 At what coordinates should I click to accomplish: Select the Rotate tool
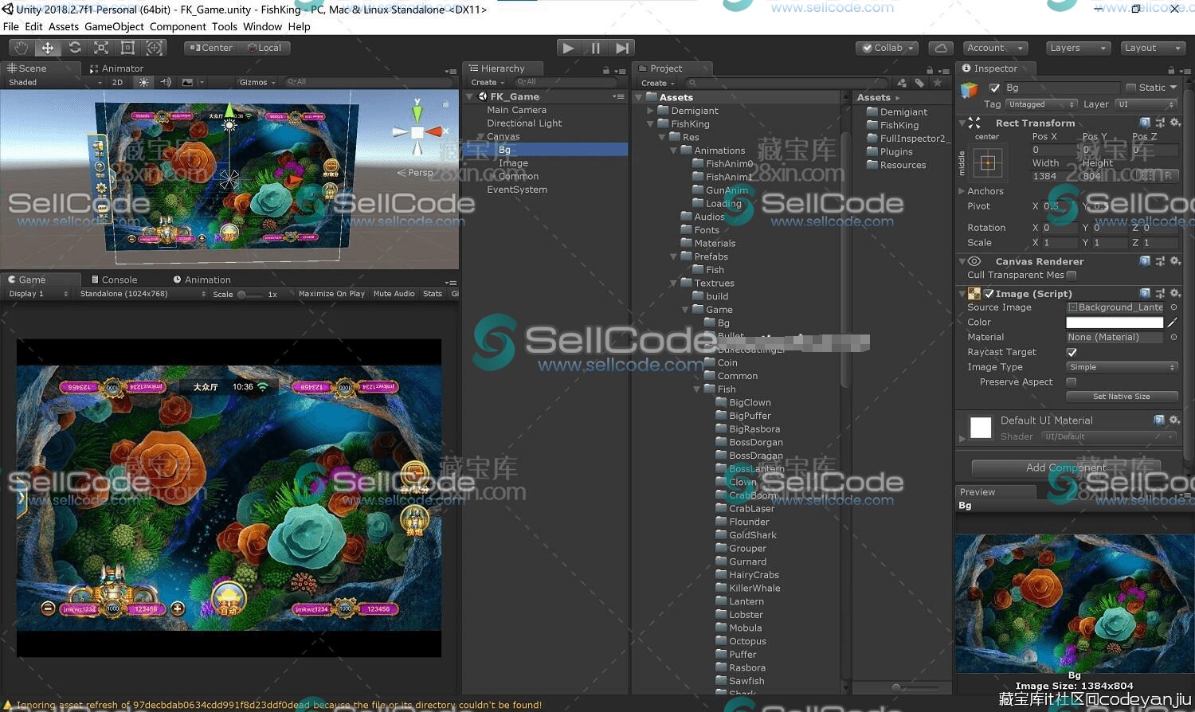(75, 48)
